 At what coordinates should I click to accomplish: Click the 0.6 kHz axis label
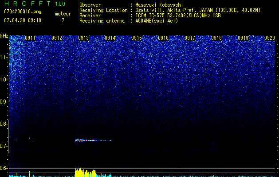(x=4, y=168)
